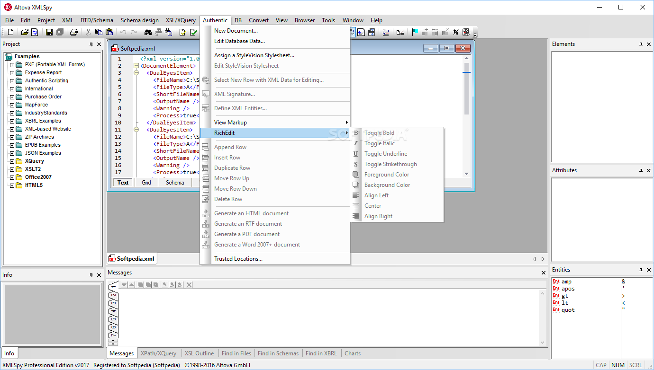654x370 pixels.
Task: Click the Cut scissors icon
Action: coord(88,32)
